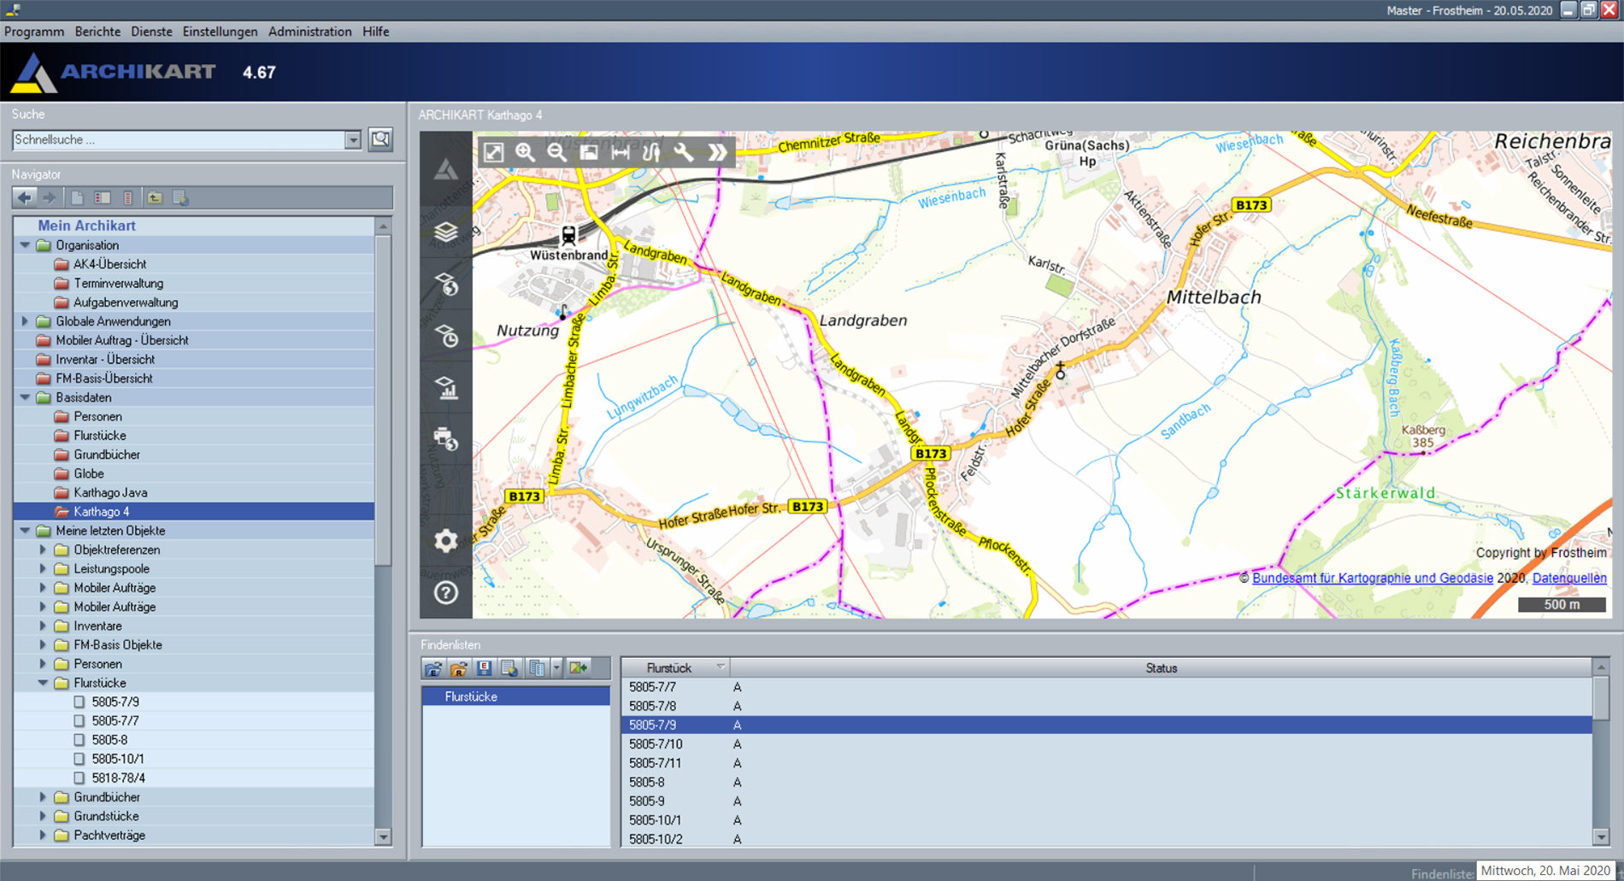Collapse the Flurstücke folder under recent objects
1624x881 pixels.
click(43, 683)
